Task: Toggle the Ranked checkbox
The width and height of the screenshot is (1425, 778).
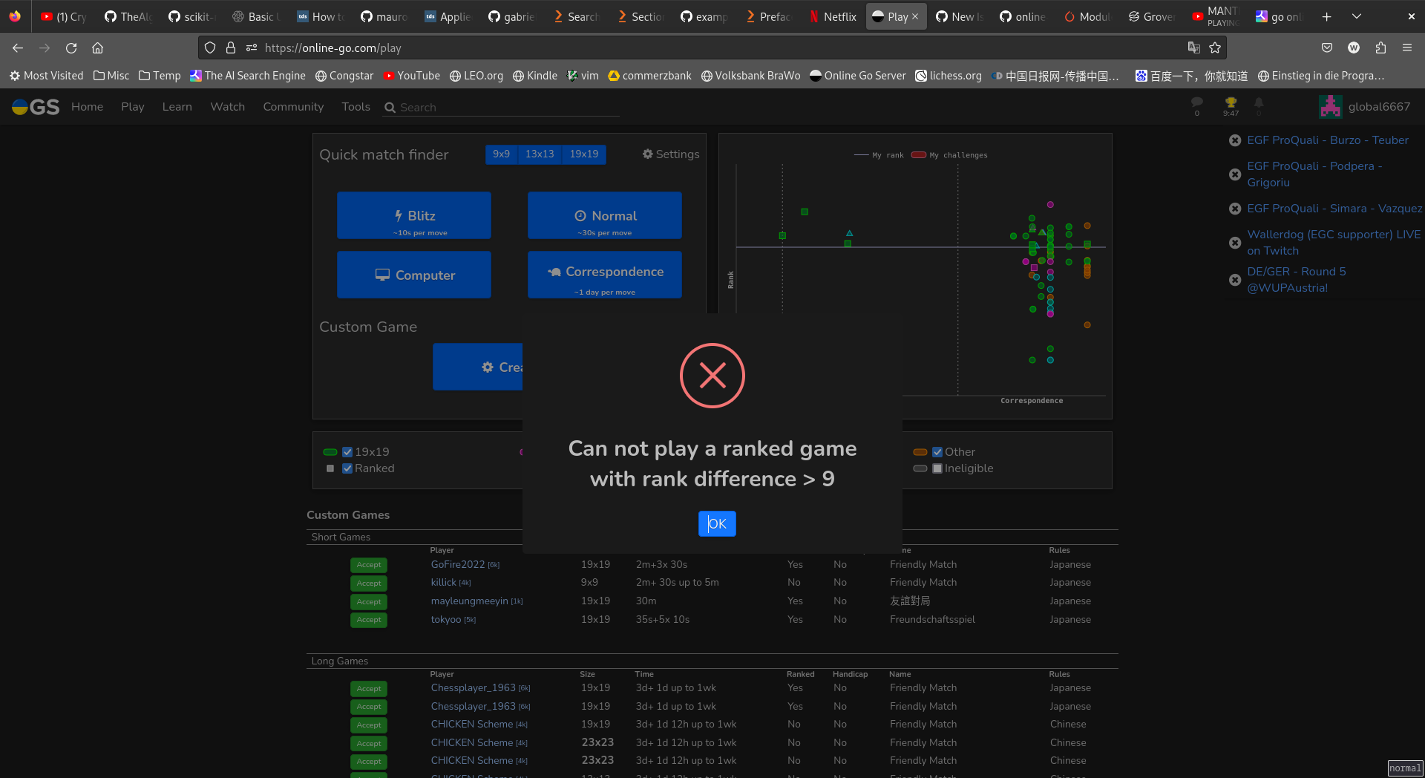Action: [347, 468]
